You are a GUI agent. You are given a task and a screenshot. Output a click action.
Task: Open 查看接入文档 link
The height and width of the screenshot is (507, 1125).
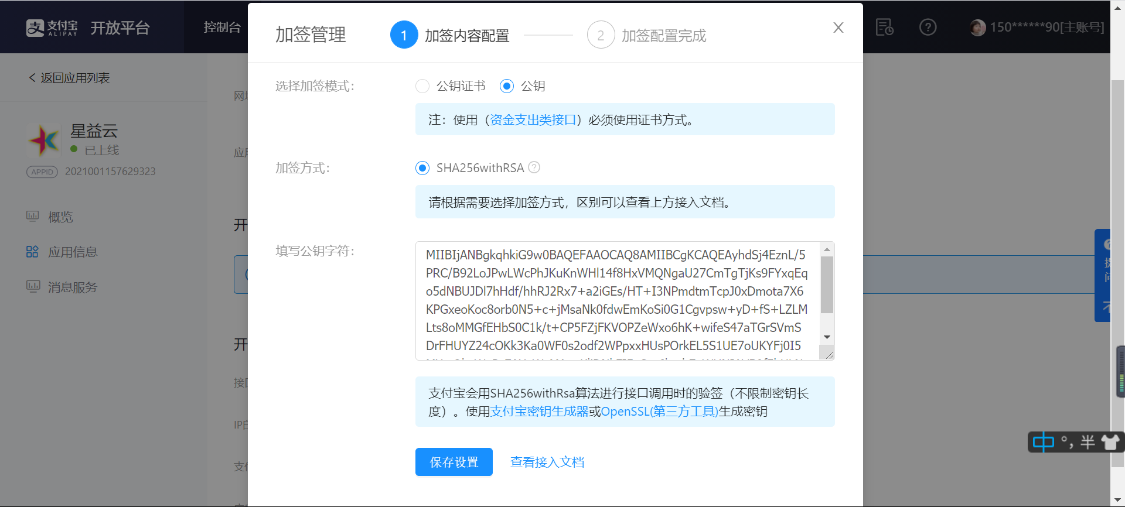point(547,462)
